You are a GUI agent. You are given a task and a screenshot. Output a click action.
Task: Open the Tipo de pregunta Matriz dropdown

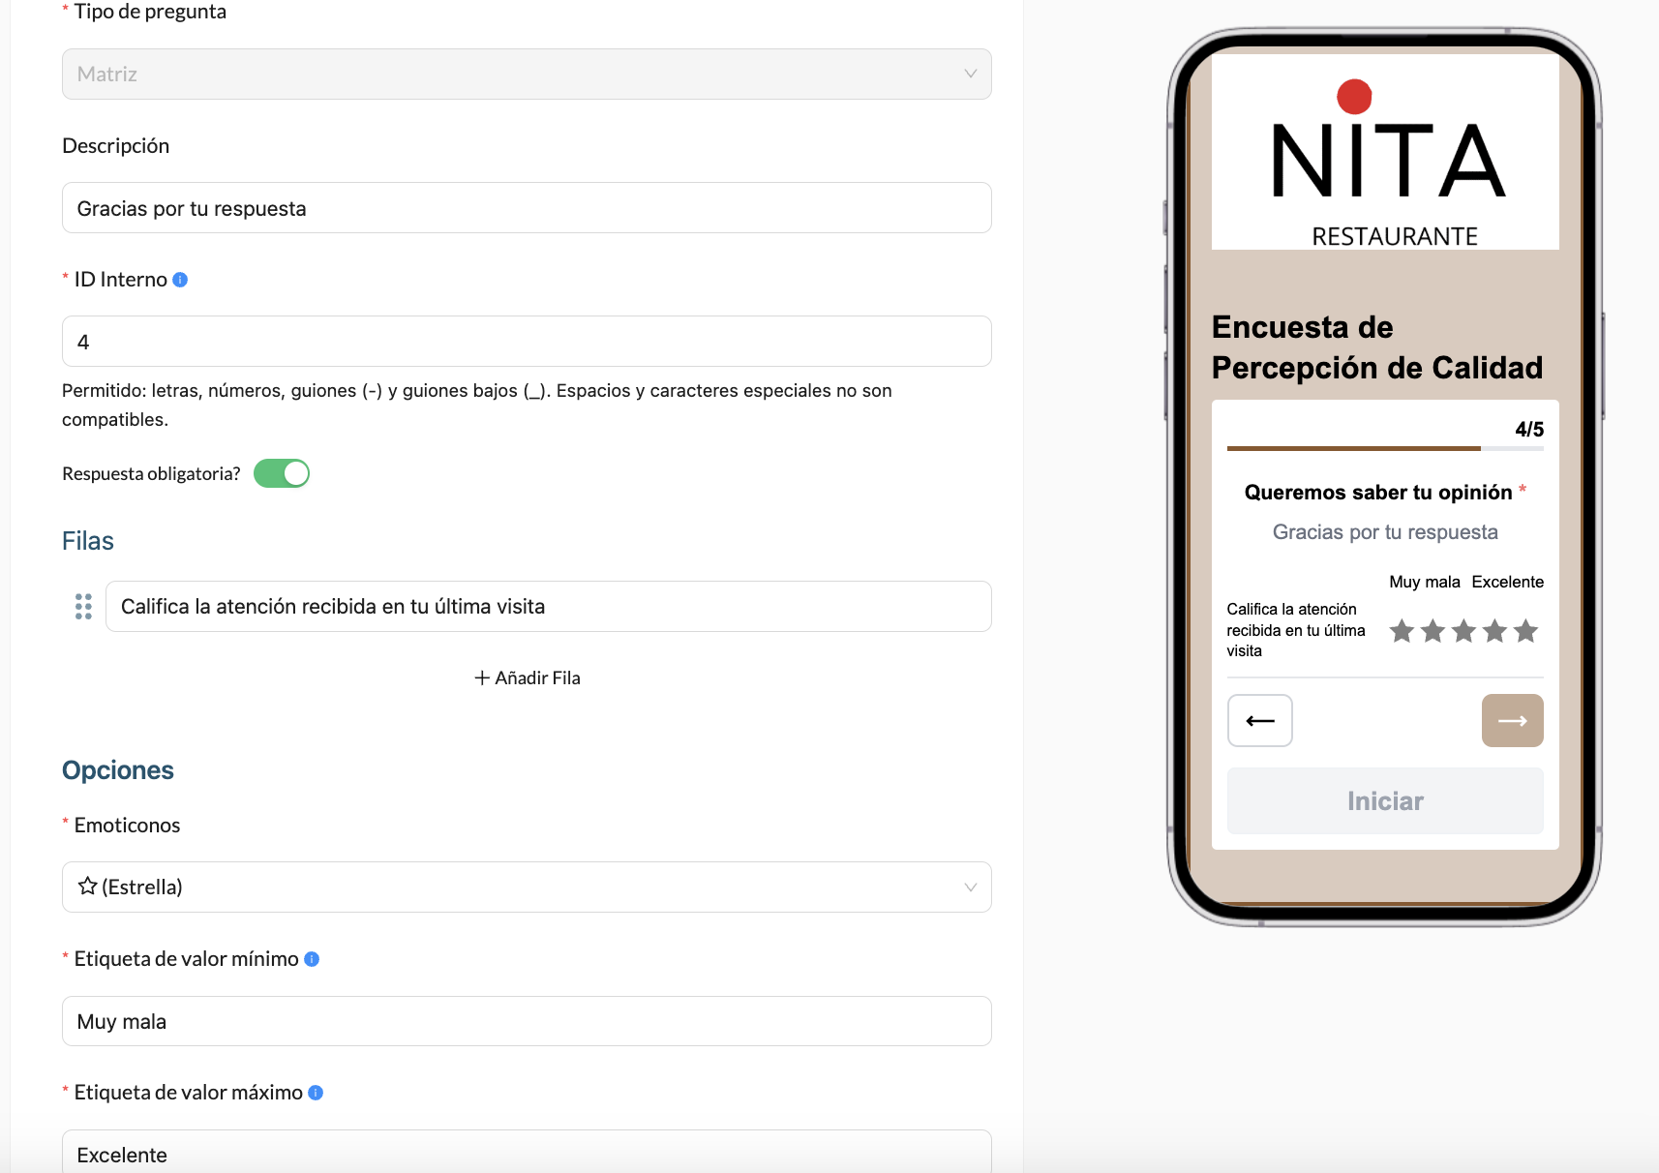[527, 74]
